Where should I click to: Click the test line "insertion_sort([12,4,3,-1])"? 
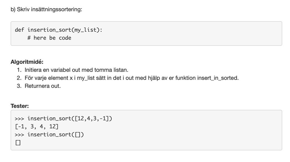[x=72, y=119]
